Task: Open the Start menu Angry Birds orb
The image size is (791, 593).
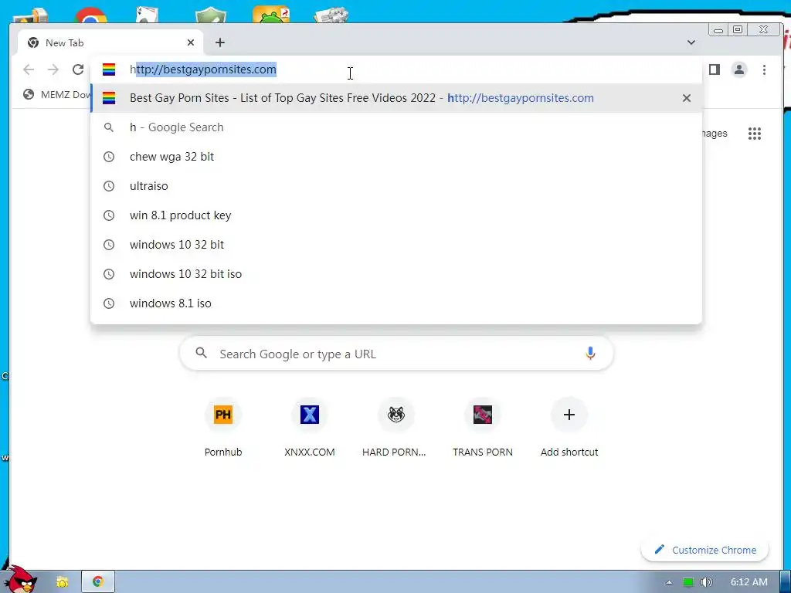Action: click(x=20, y=579)
